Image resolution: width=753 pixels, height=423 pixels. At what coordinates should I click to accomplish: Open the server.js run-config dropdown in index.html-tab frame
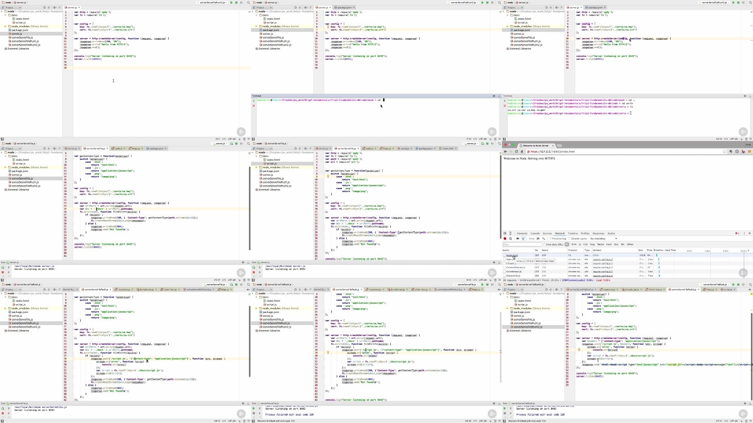tap(471, 144)
